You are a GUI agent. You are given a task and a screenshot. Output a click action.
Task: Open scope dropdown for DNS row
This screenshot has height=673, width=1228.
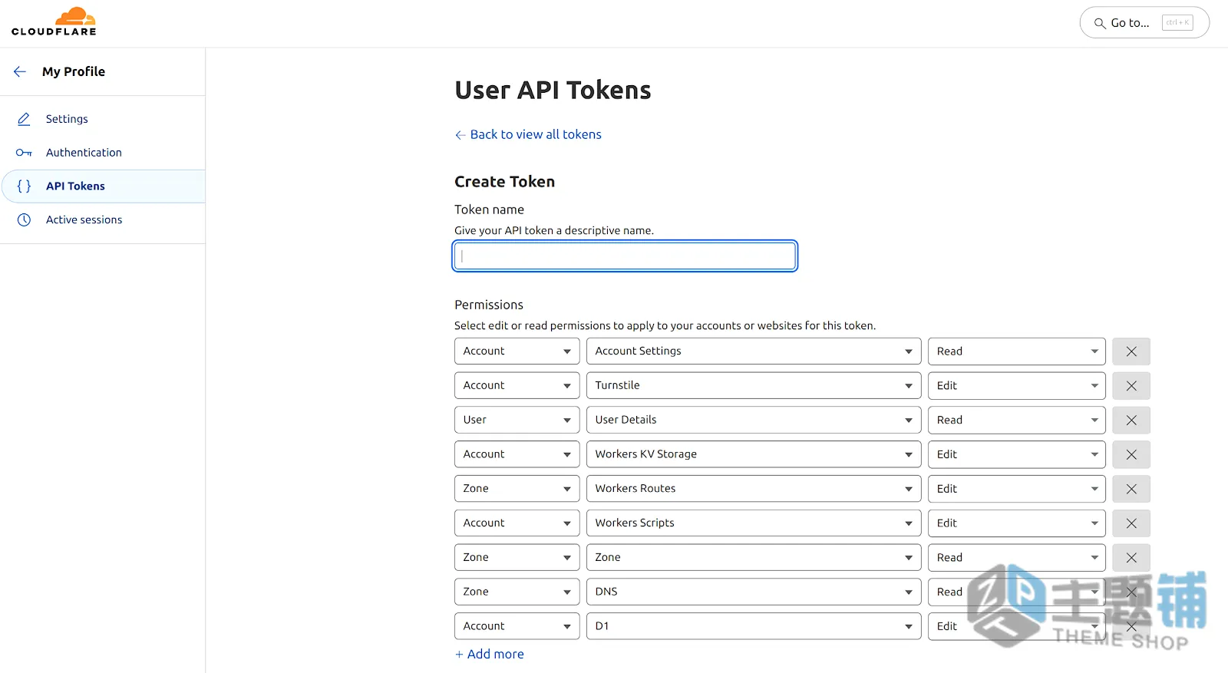(x=517, y=592)
